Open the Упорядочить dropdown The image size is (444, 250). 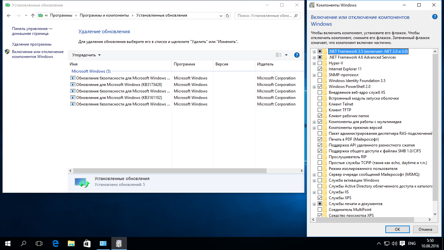click(86, 55)
